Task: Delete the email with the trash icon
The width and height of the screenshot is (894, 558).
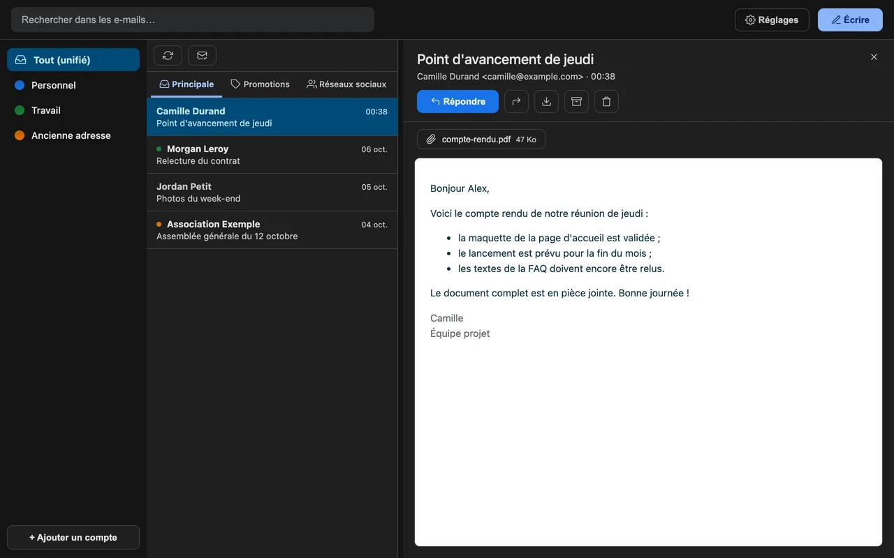Action: [606, 101]
